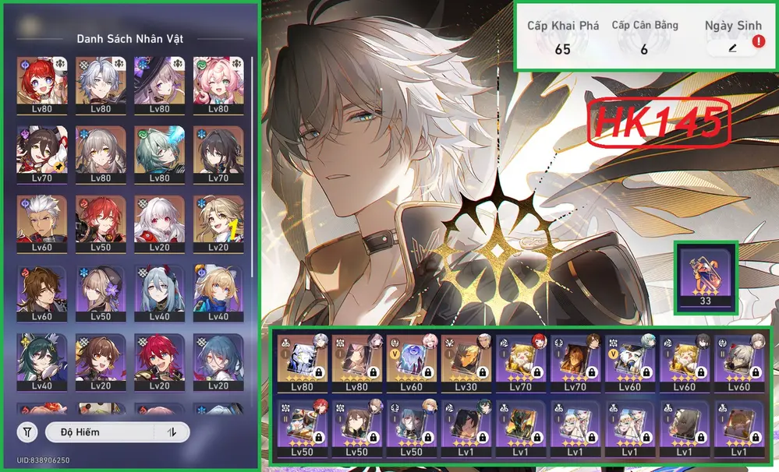Open the item tile showing count 33
The image size is (779, 472).
pos(706,278)
